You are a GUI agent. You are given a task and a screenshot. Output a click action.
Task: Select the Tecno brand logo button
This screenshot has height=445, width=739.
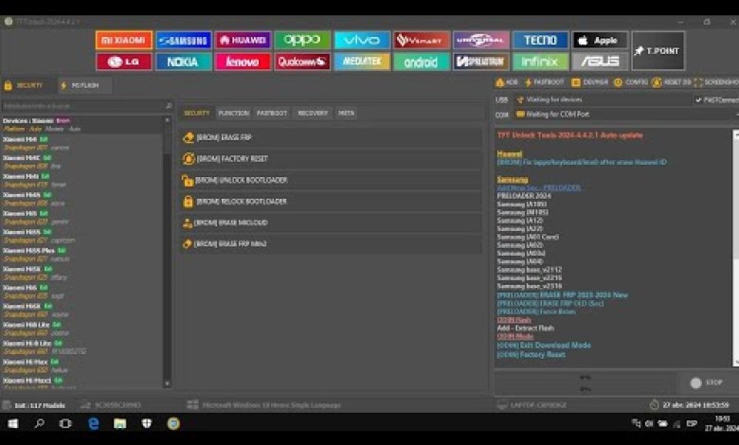tap(540, 41)
